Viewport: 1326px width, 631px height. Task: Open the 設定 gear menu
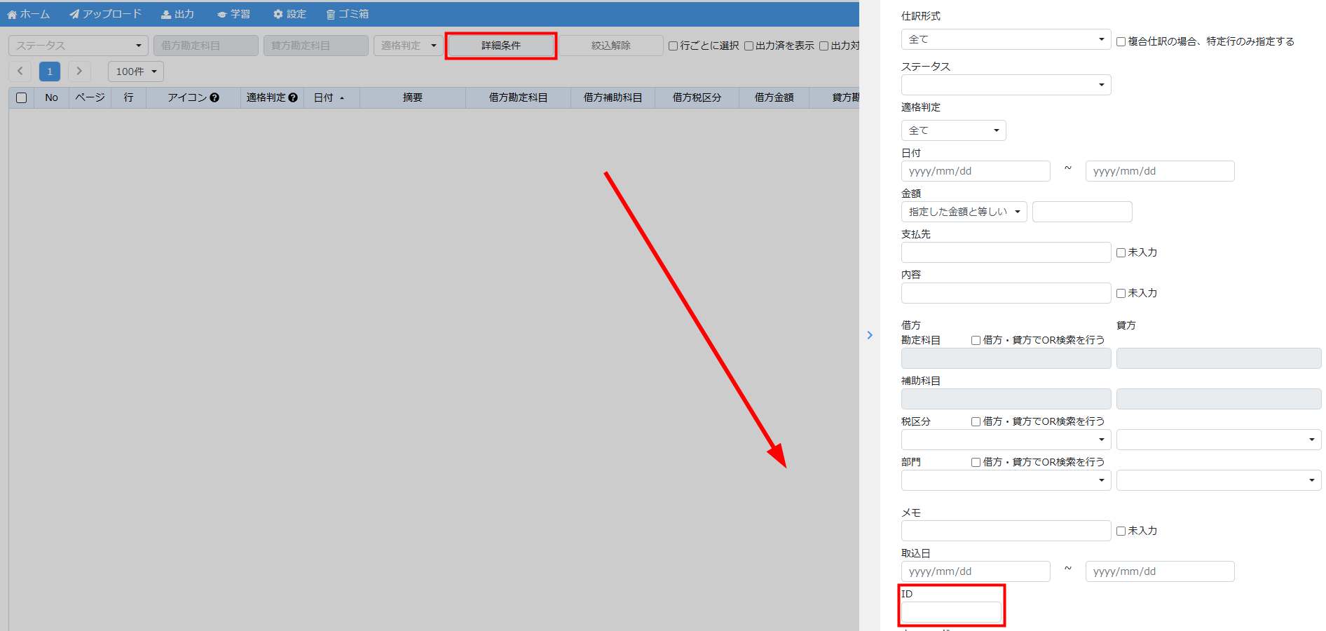[290, 14]
